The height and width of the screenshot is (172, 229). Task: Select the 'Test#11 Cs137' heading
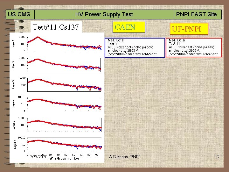(x=56, y=27)
